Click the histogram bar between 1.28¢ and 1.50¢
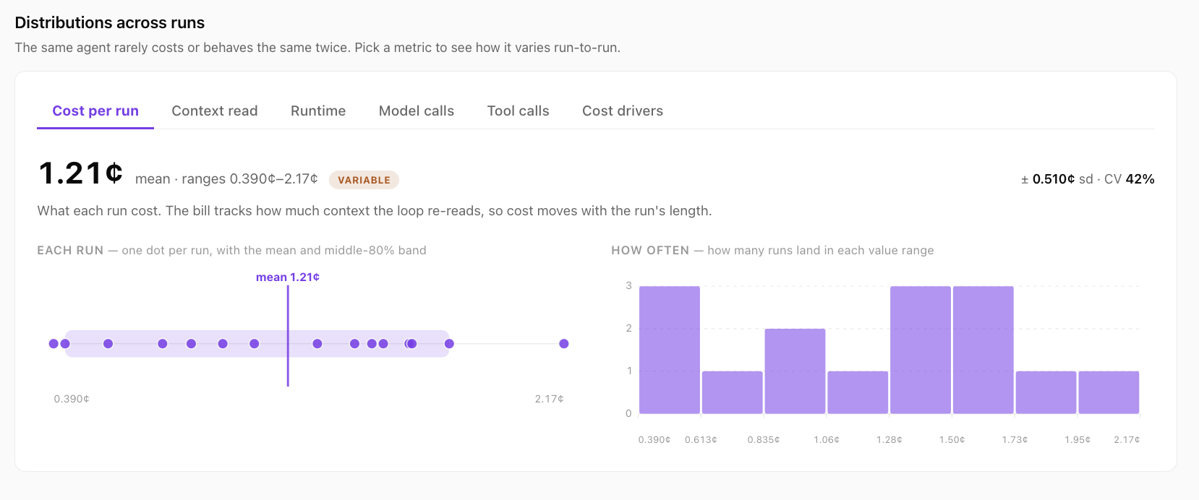The width and height of the screenshot is (1199, 500). pos(921,350)
